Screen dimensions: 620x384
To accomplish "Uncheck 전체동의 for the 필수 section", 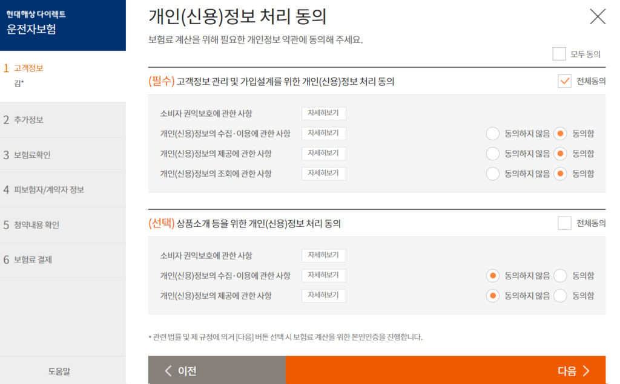I will (564, 81).
